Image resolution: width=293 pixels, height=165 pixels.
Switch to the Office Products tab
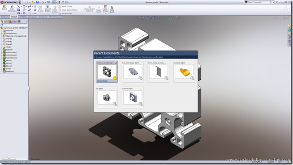click(x=55, y=17)
